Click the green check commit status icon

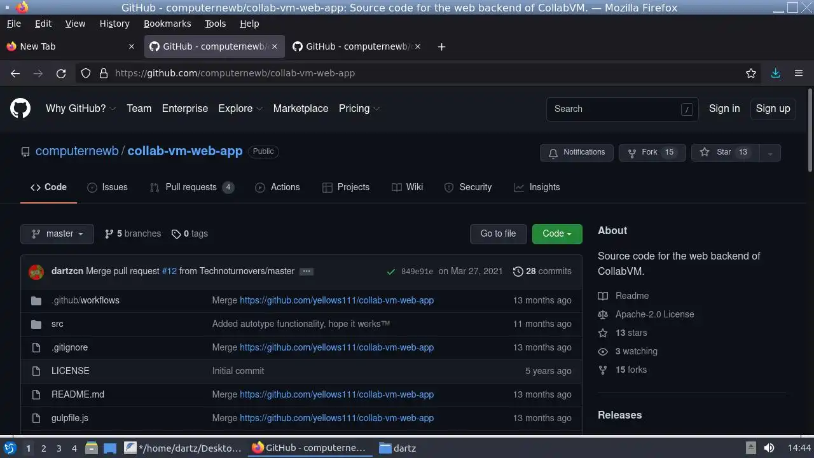[x=391, y=272]
